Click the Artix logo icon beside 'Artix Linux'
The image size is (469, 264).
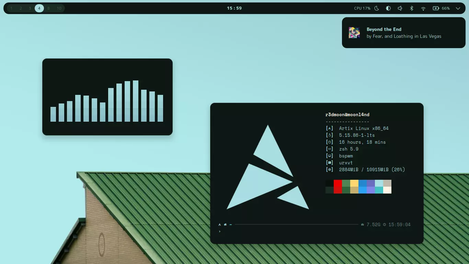330,128
